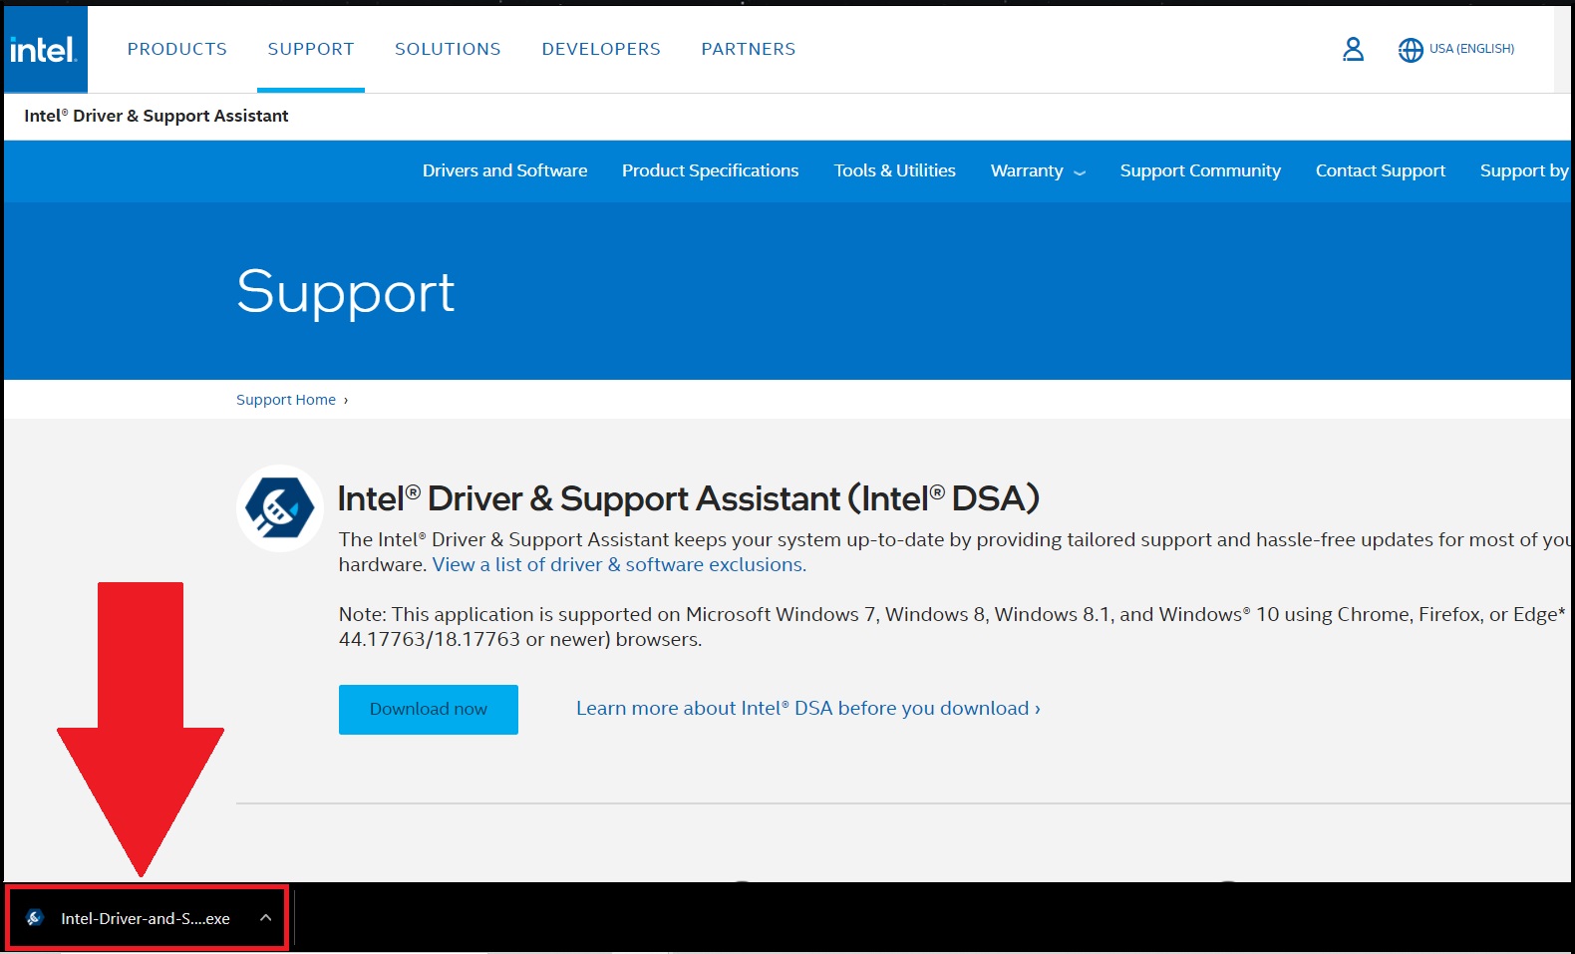Go to Support Home breadcrumb
Screen dimensions: 1575x954
(286, 400)
